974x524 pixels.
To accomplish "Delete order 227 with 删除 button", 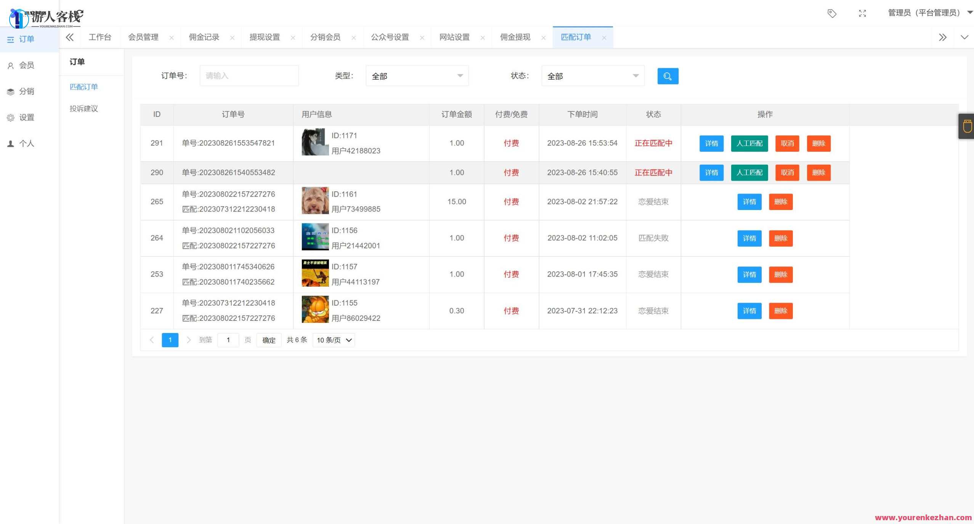I will (781, 311).
